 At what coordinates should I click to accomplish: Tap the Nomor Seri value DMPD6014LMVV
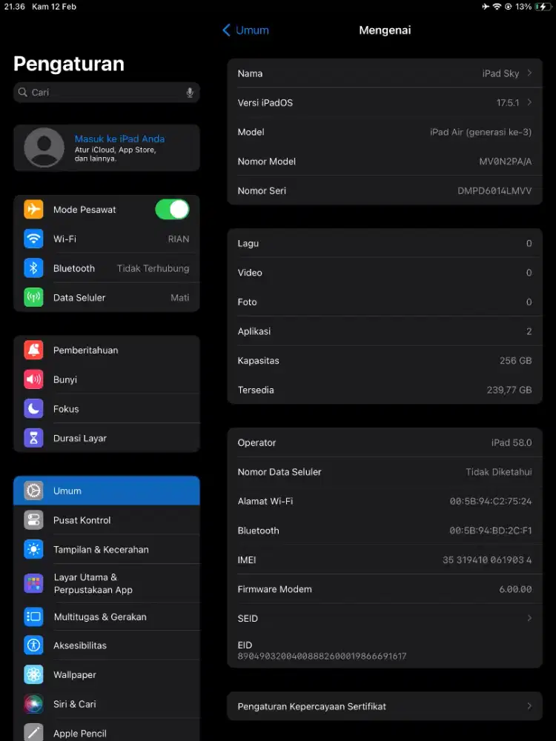(494, 191)
